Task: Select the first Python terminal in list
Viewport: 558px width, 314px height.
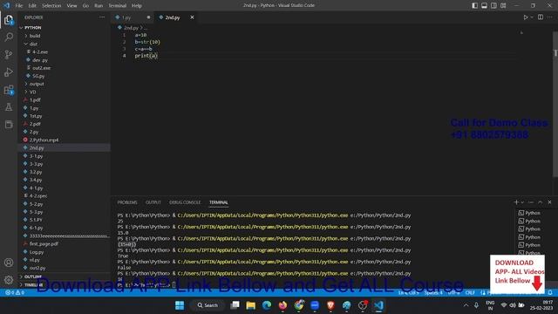Action: (x=529, y=213)
